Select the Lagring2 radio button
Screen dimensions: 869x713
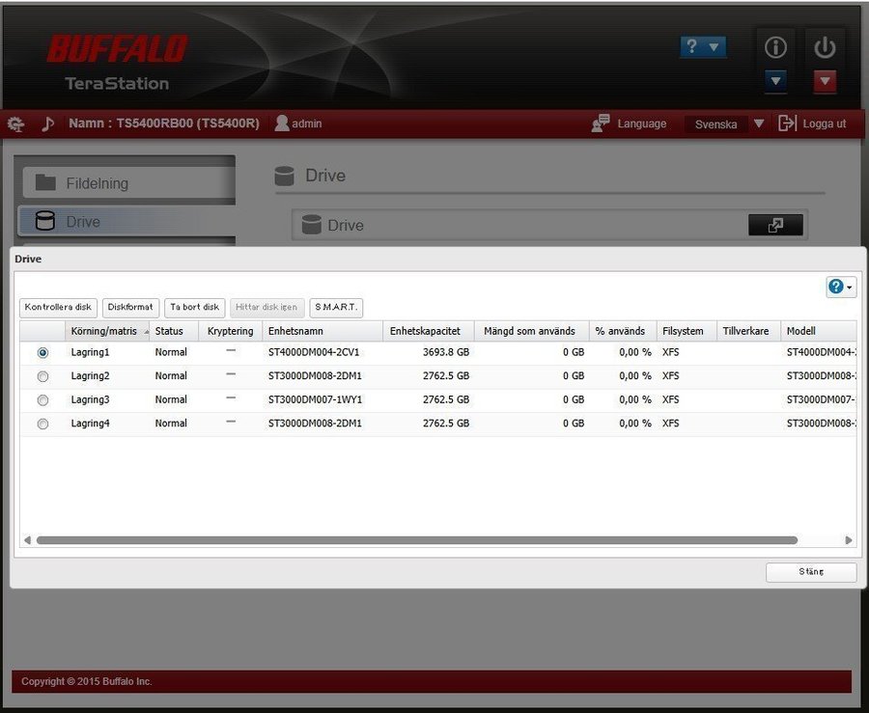point(42,376)
